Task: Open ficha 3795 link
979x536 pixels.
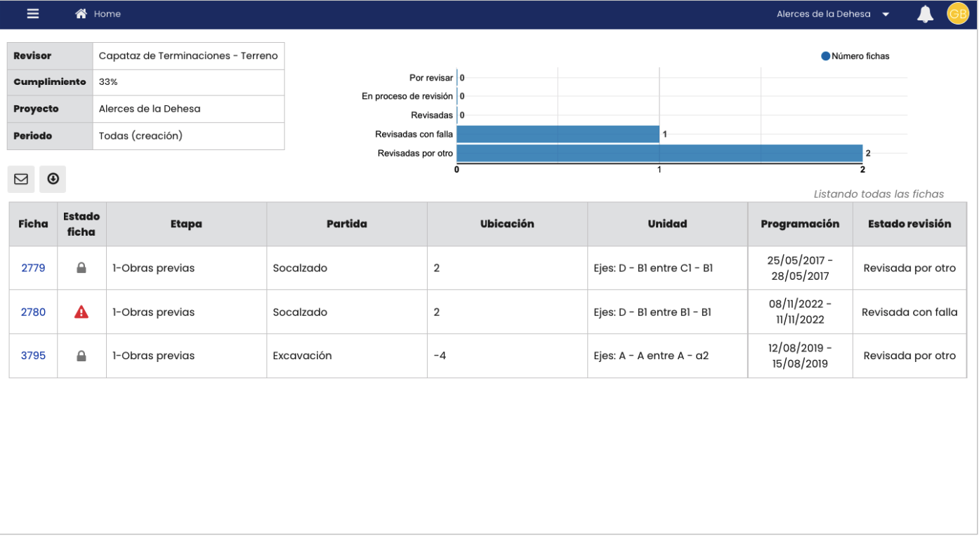Action: pyautogui.click(x=33, y=356)
